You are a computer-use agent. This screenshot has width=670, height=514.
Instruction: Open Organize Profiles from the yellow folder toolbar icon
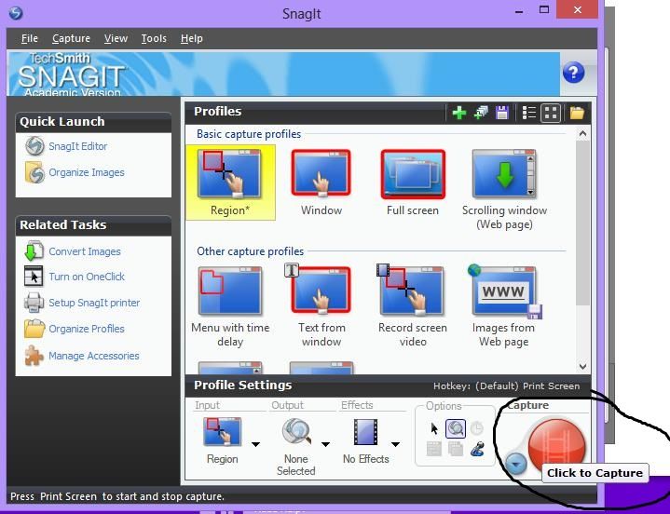[577, 113]
